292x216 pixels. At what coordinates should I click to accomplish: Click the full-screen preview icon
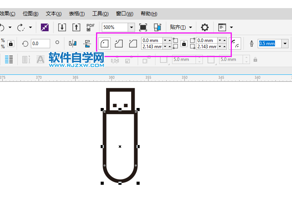(x=143, y=27)
